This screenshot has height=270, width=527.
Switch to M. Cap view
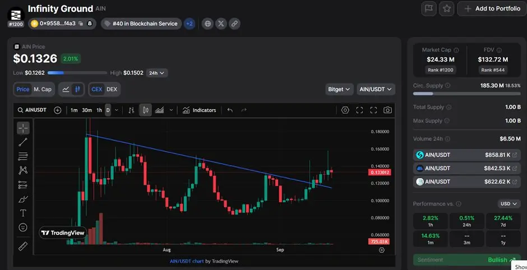click(43, 89)
